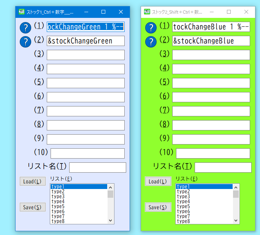This screenshot has height=235, width=260.
Task: Click the &stockChangeBlue field (2)
Action: (x=211, y=41)
